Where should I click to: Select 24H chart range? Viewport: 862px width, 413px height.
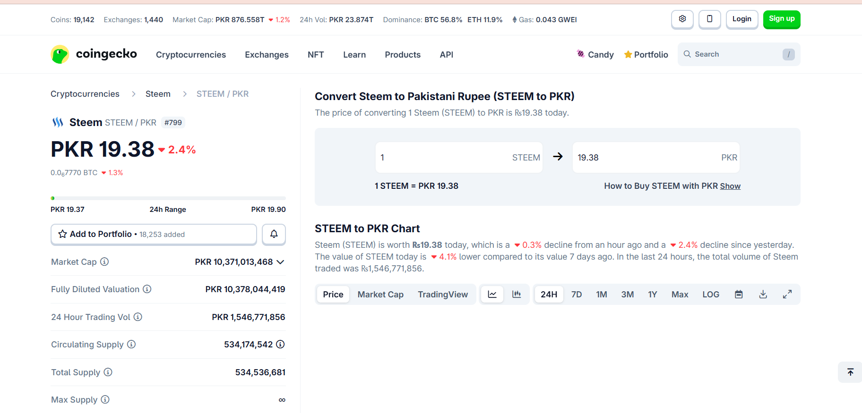click(549, 294)
